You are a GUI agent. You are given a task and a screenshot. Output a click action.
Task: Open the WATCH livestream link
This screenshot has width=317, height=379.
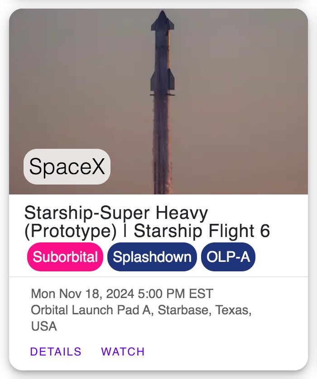point(123,351)
